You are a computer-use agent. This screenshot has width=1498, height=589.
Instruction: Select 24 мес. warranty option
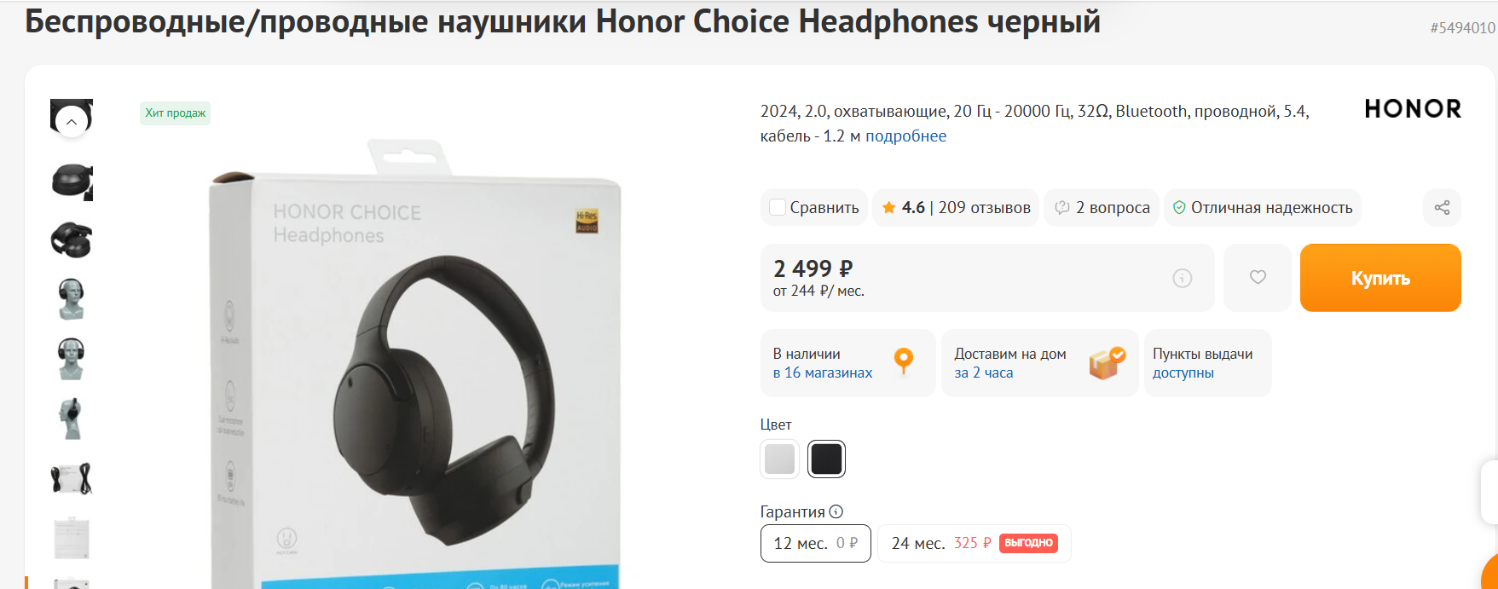[974, 543]
